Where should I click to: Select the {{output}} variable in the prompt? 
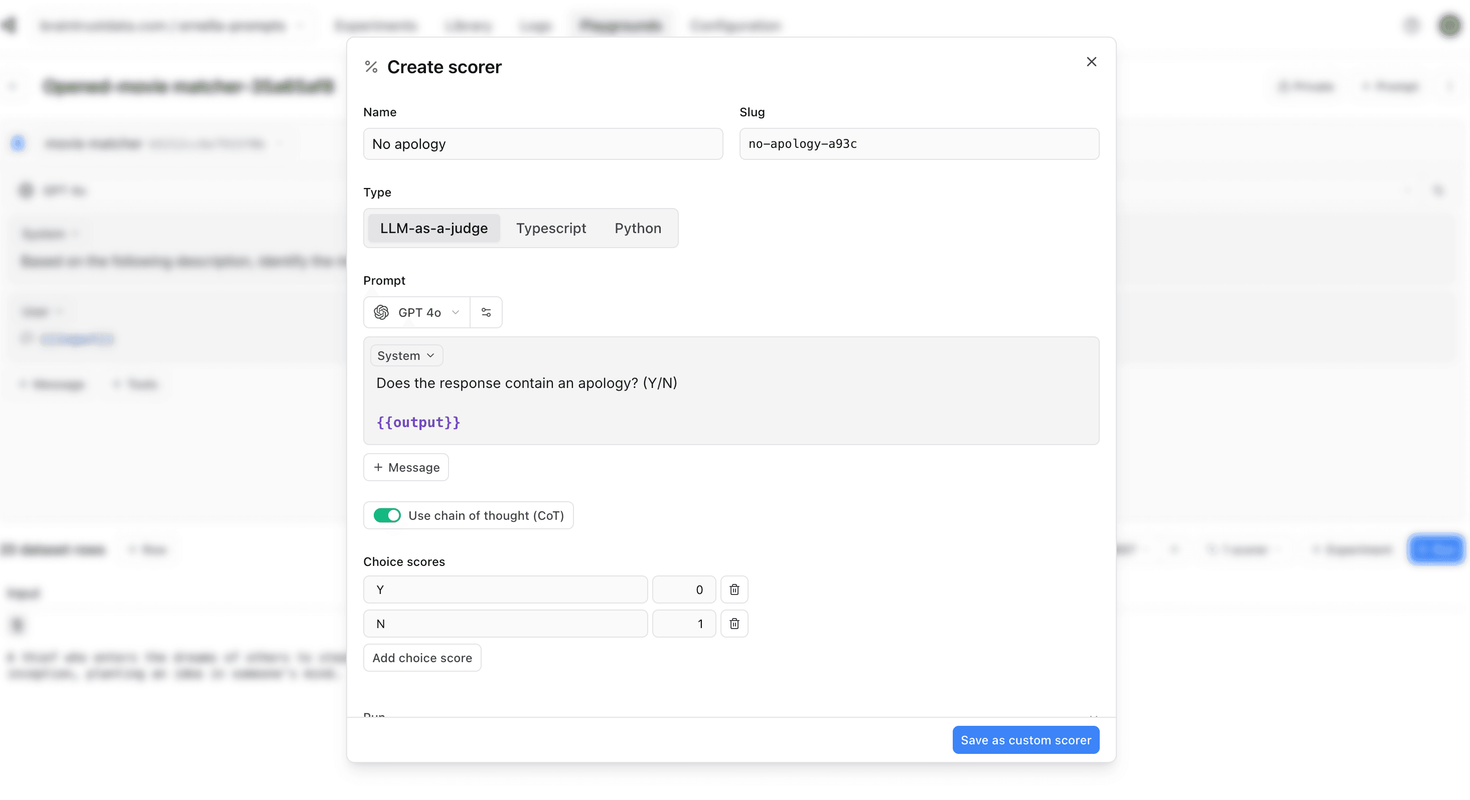(418, 422)
